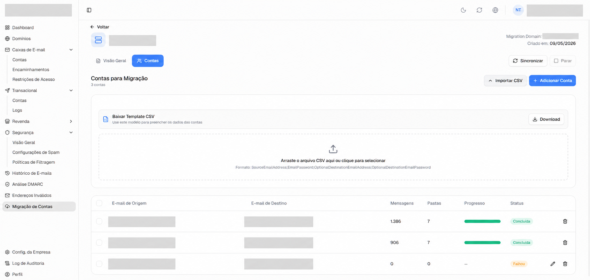
Task: Download the CSV template
Action: [546, 119]
